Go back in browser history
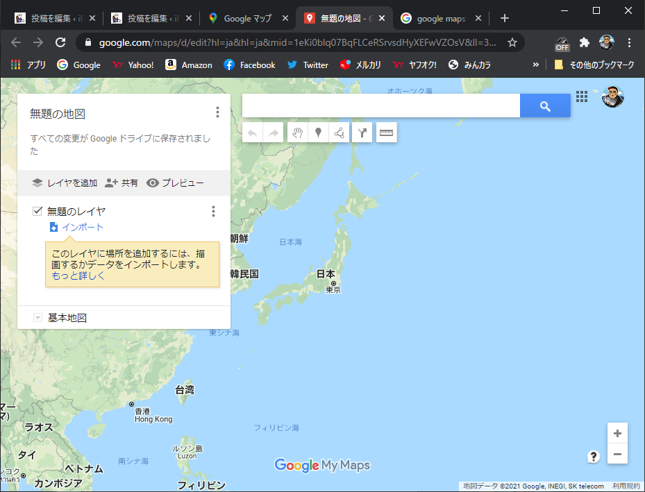645x492 pixels. (16, 42)
